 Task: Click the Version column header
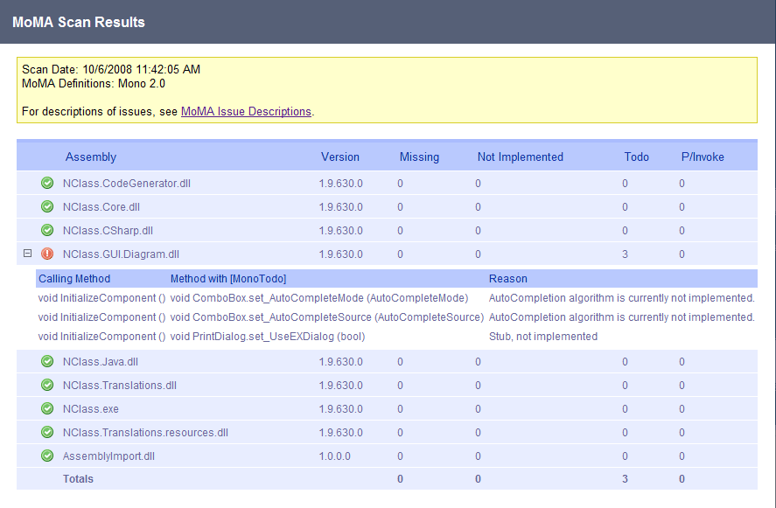tap(340, 157)
